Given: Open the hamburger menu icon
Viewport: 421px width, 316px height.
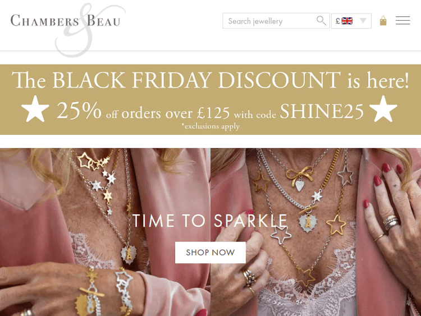Looking at the screenshot, I should pyautogui.click(x=402, y=20).
